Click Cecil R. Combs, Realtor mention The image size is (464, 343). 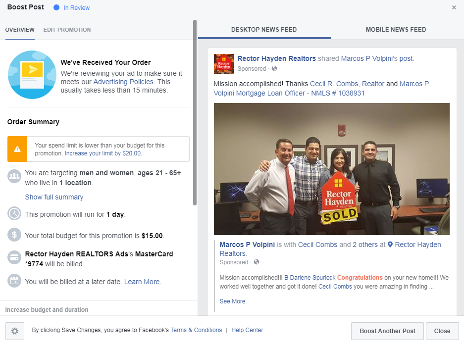pyautogui.click(x=347, y=84)
